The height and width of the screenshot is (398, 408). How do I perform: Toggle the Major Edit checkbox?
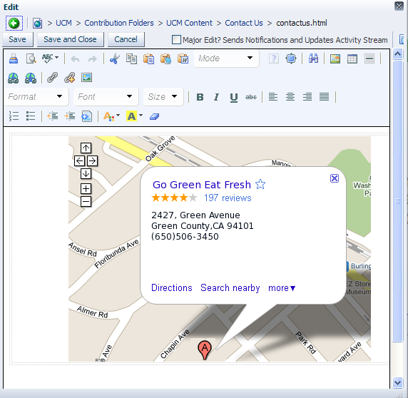click(x=176, y=40)
